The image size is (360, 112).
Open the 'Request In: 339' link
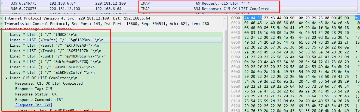point(34,105)
